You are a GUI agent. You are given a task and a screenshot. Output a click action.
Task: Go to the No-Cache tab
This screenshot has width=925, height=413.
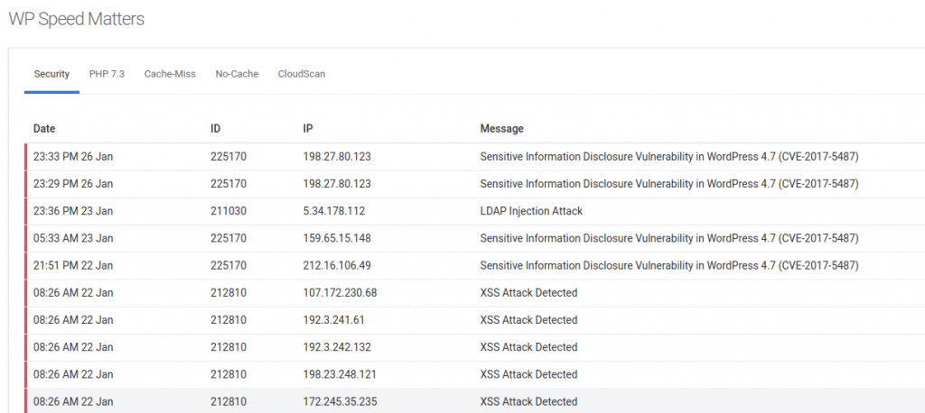pyautogui.click(x=237, y=74)
